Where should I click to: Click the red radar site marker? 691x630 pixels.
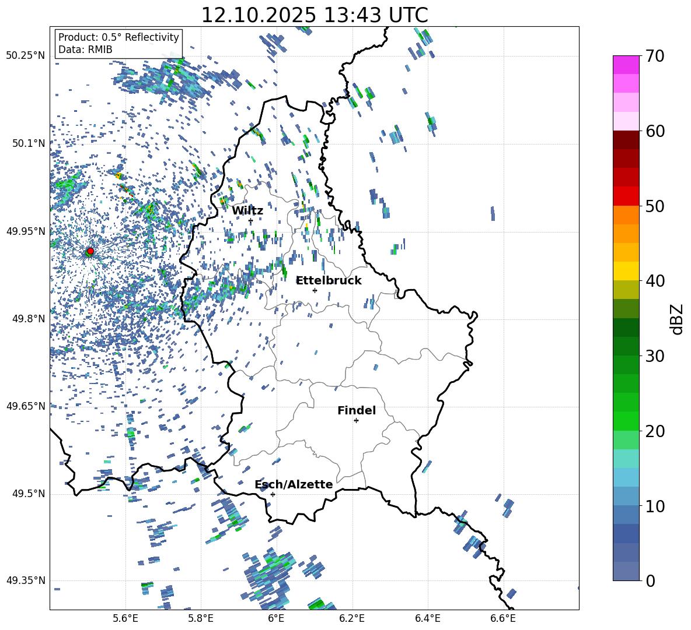(90, 251)
